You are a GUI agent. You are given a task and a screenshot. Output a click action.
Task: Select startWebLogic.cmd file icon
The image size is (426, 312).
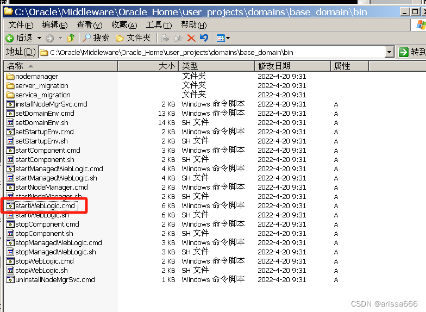click(x=10, y=205)
